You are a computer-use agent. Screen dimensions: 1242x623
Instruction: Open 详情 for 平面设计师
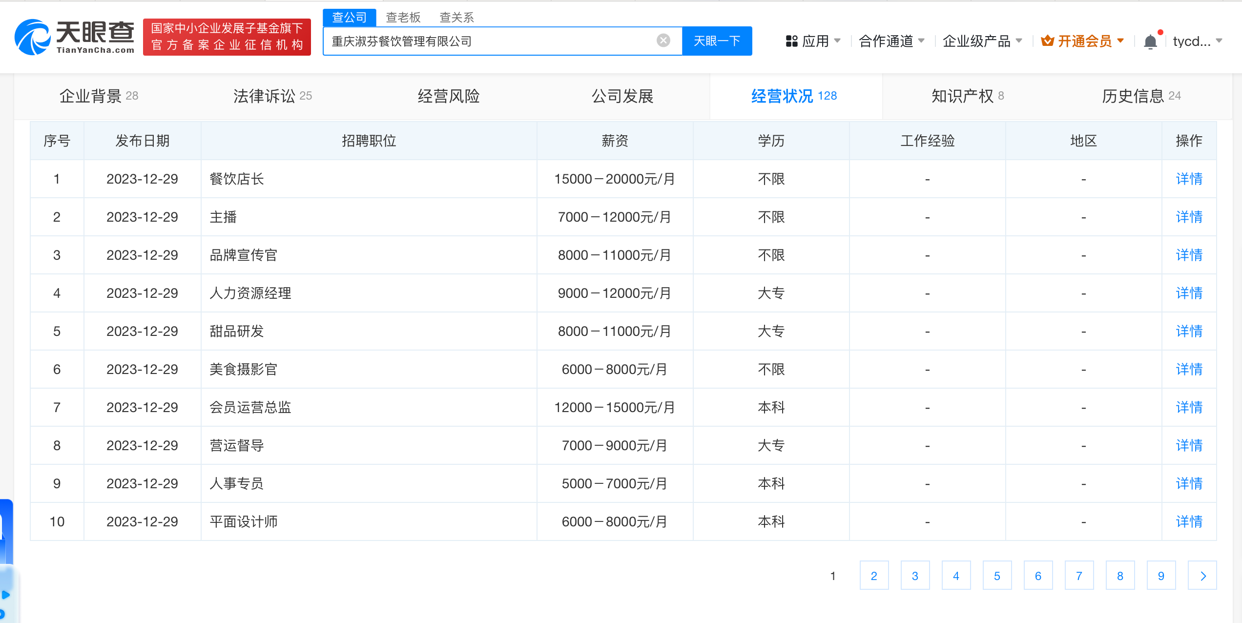[1189, 522]
